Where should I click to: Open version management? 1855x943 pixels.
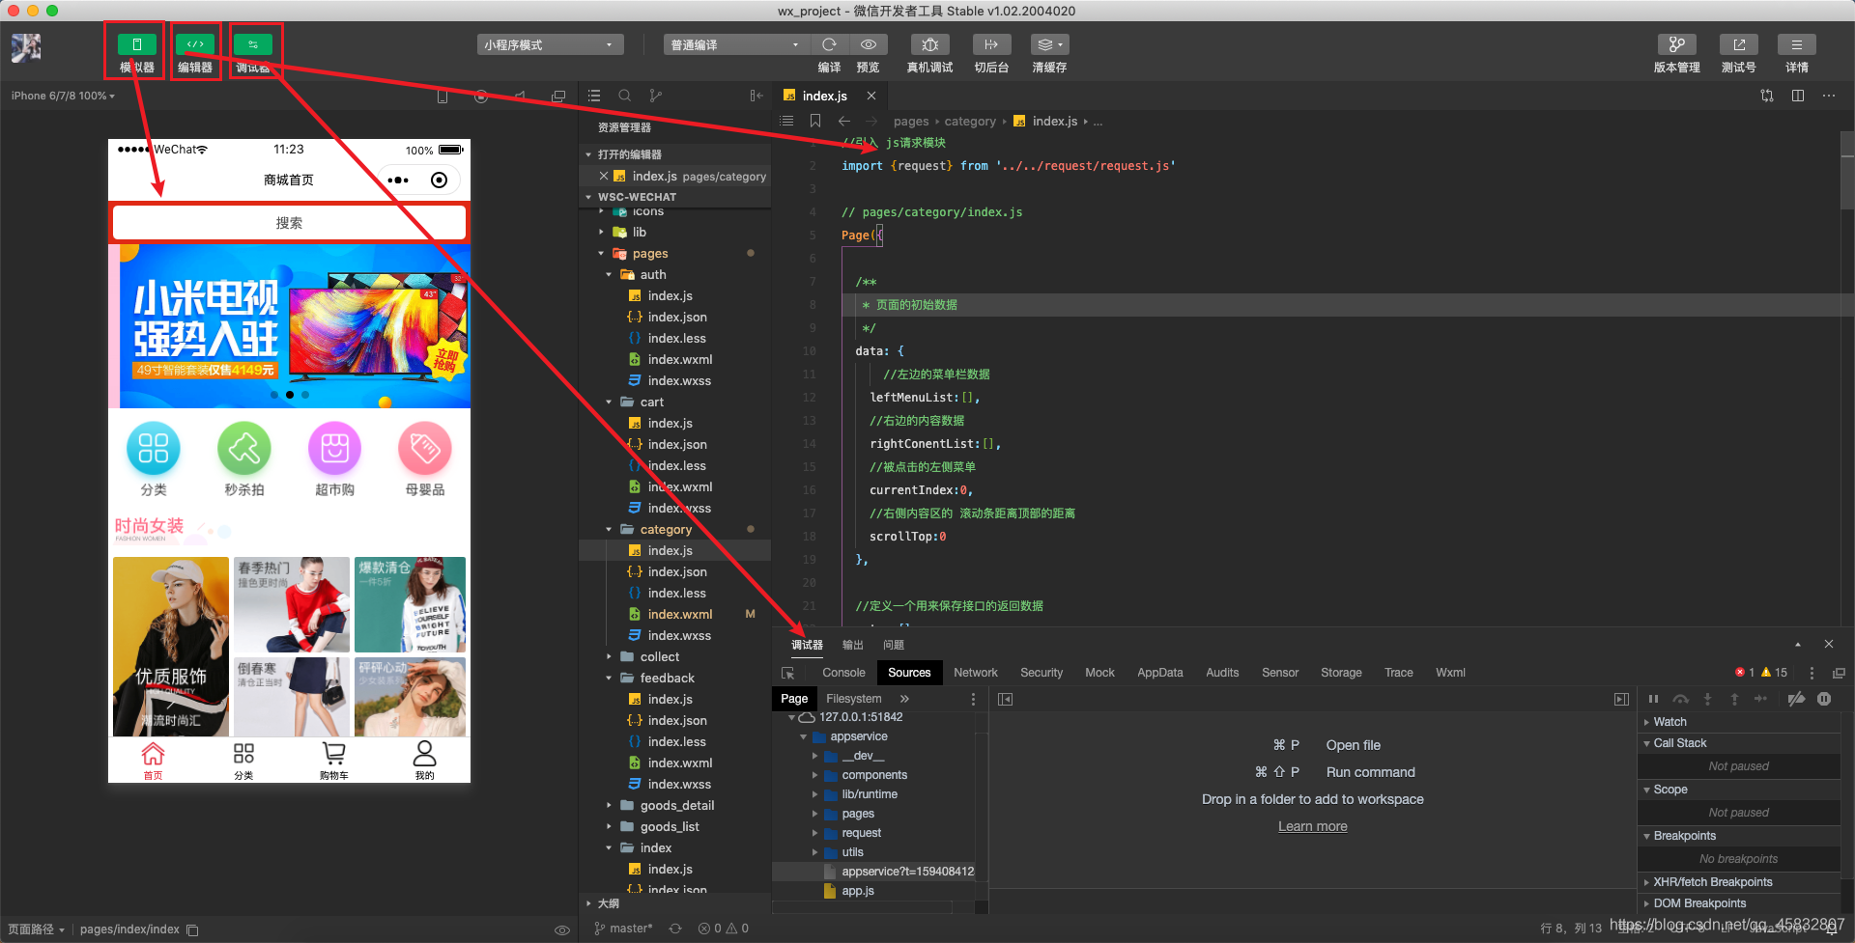[1676, 44]
